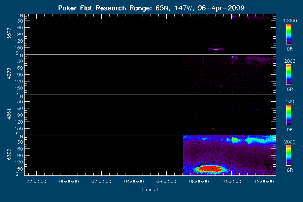The height and width of the screenshot is (202, 303).
Task: Click the 0R label under the 5577 color bar
Action: [290, 49]
